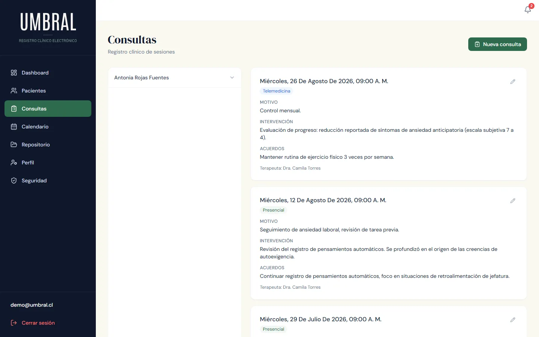Go to Pacientes section
The width and height of the screenshot is (539, 337).
pos(48,91)
